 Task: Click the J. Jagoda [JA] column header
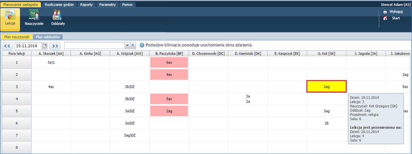pos(366,54)
